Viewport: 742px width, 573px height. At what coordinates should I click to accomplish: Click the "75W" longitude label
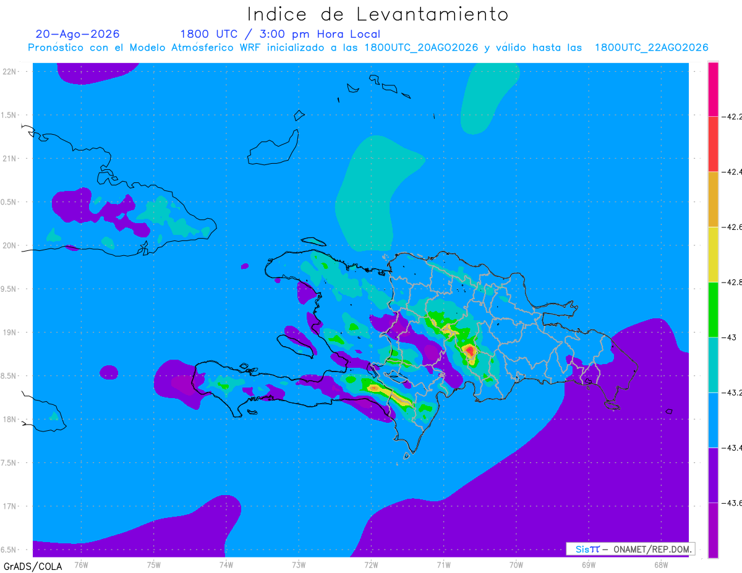(154, 564)
